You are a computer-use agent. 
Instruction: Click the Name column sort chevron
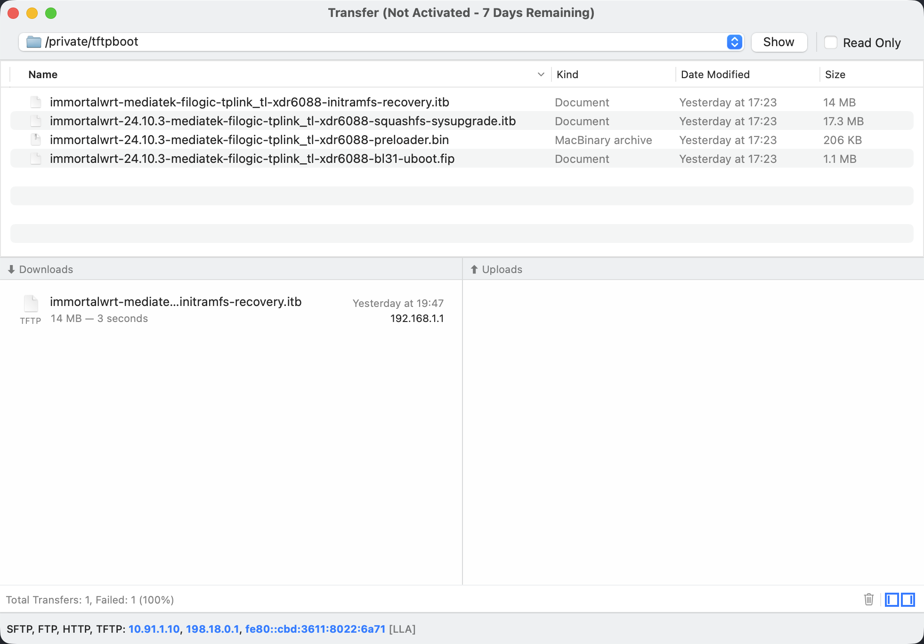pyautogui.click(x=541, y=74)
